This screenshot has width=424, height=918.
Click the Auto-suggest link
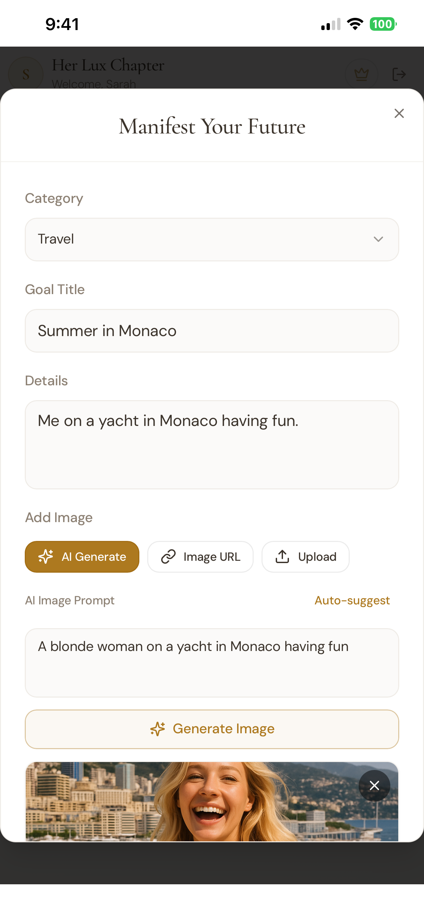(352, 600)
